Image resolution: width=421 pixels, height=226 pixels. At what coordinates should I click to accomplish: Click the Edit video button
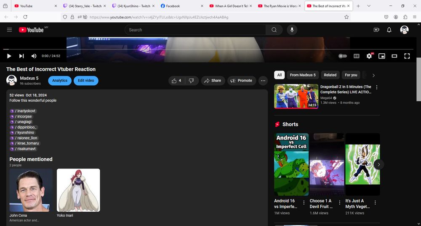point(86,81)
